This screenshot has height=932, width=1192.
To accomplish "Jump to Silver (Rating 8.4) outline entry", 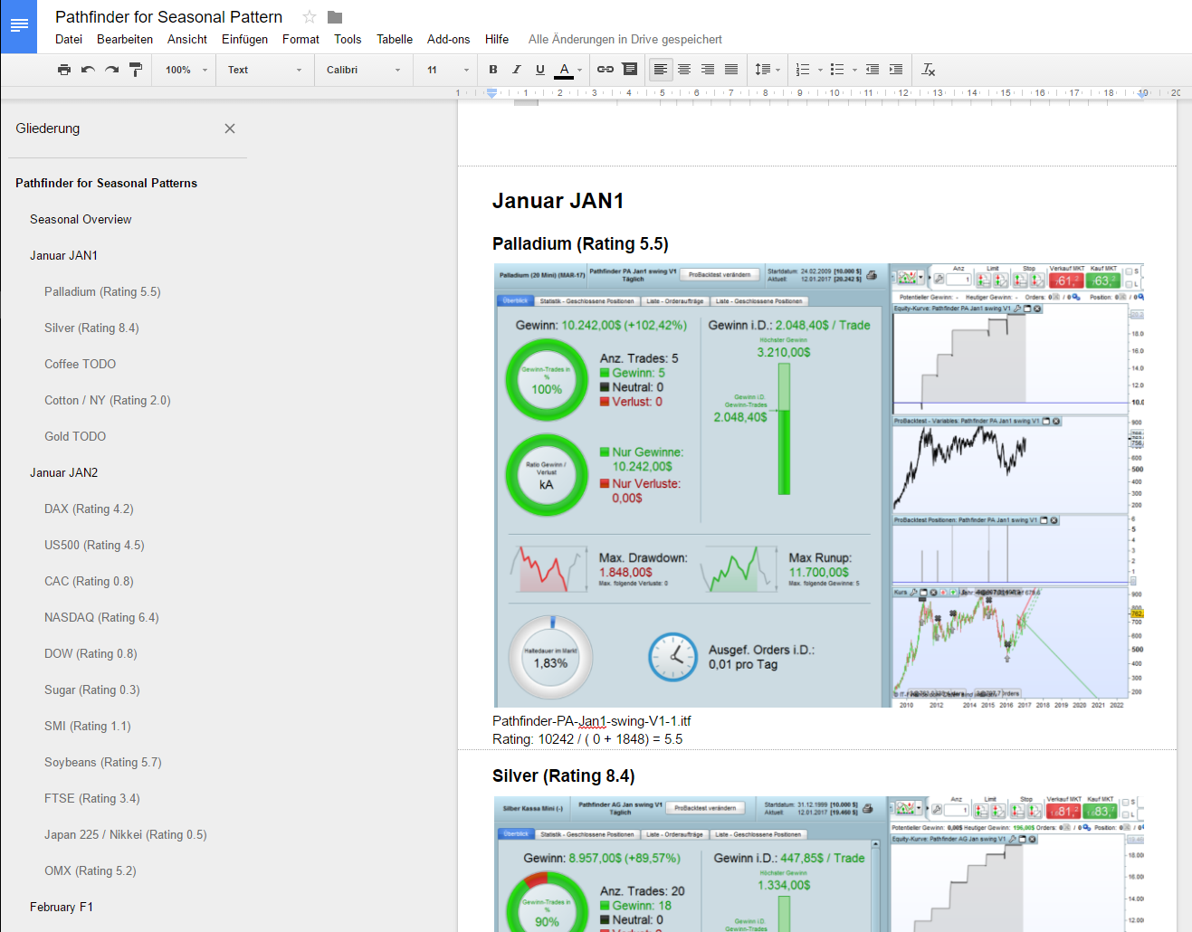I will pos(91,328).
